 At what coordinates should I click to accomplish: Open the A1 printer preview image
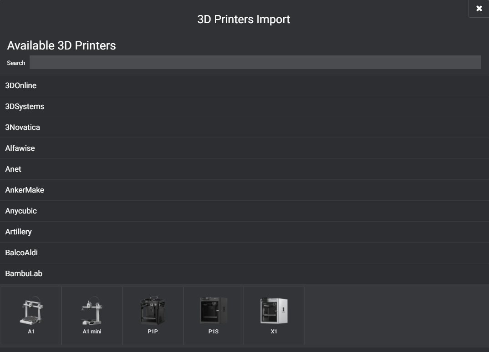pos(31,309)
